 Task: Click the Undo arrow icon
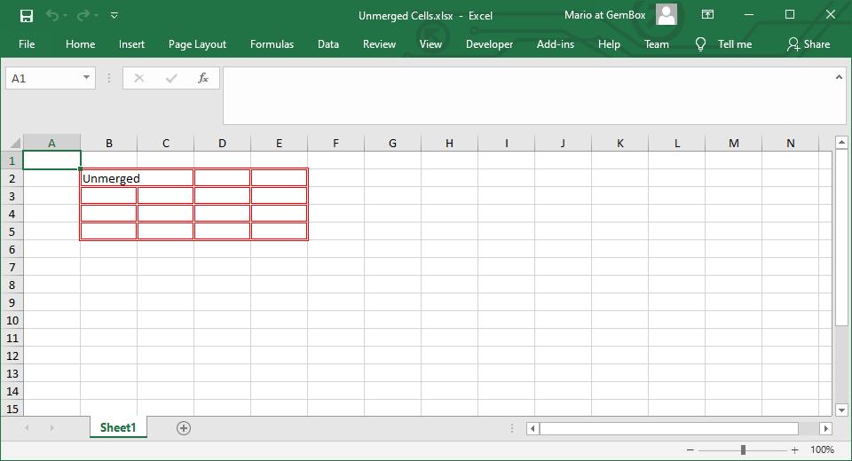(52, 16)
